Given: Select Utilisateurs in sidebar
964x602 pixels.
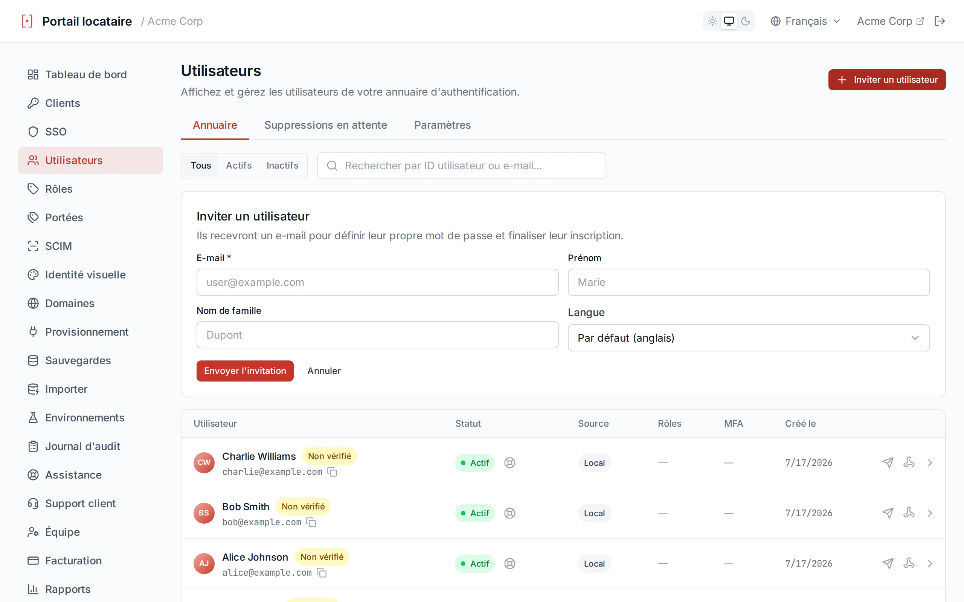Looking at the screenshot, I should click(x=90, y=160).
